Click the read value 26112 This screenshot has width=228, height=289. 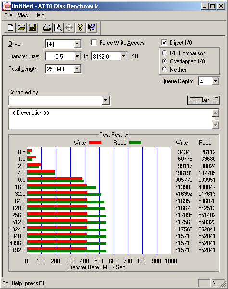tap(208, 152)
